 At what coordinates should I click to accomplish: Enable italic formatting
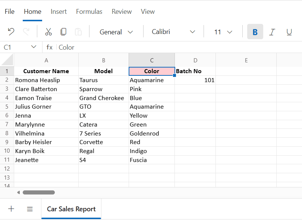pyautogui.click(x=272, y=32)
